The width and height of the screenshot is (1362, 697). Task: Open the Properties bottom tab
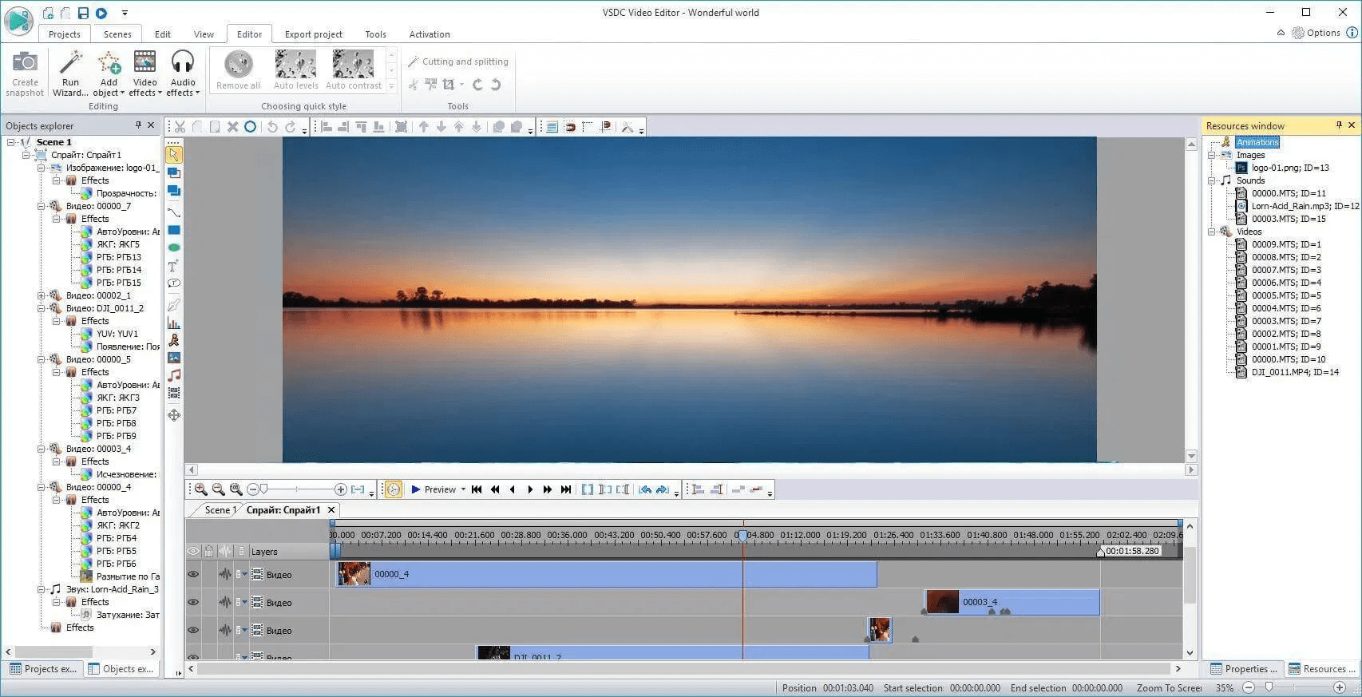pyautogui.click(x=1243, y=669)
